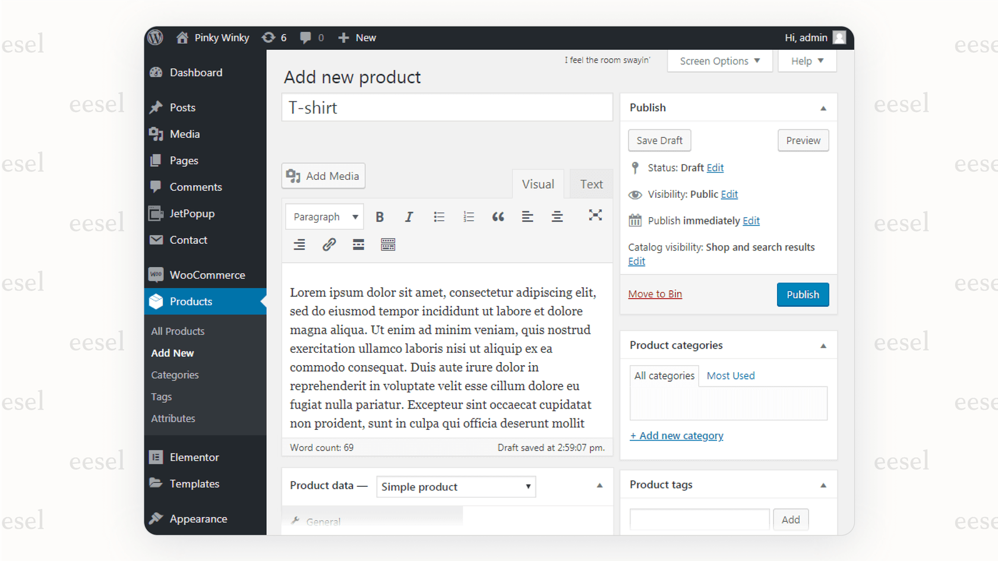Align text center

(557, 216)
